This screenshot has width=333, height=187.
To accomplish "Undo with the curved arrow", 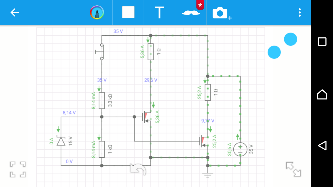I will [x=138, y=169].
